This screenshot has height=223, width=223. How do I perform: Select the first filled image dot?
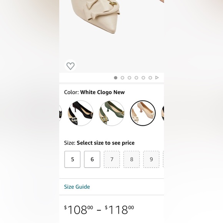point(116,78)
